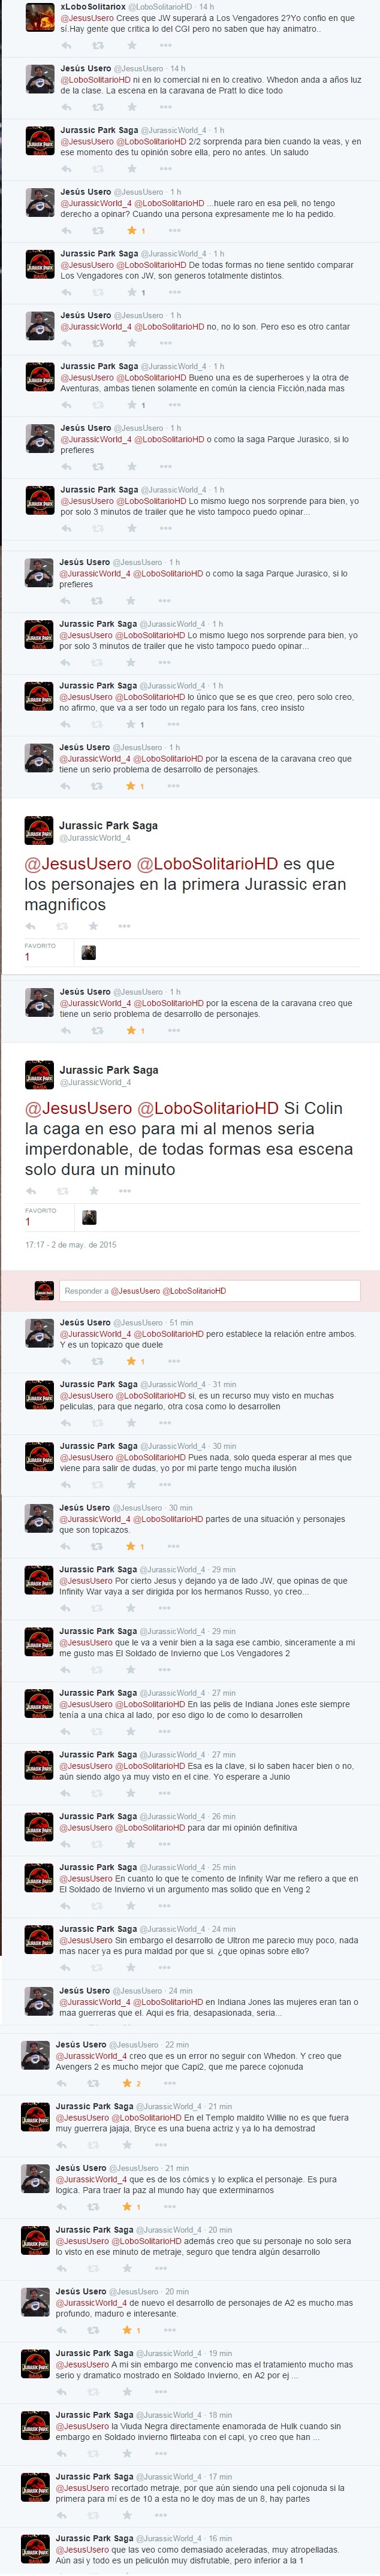Unfavorite the 'error no seguir con Whedon' tweet
This screenshot has width=380, height=2576.
point(127,2083)
